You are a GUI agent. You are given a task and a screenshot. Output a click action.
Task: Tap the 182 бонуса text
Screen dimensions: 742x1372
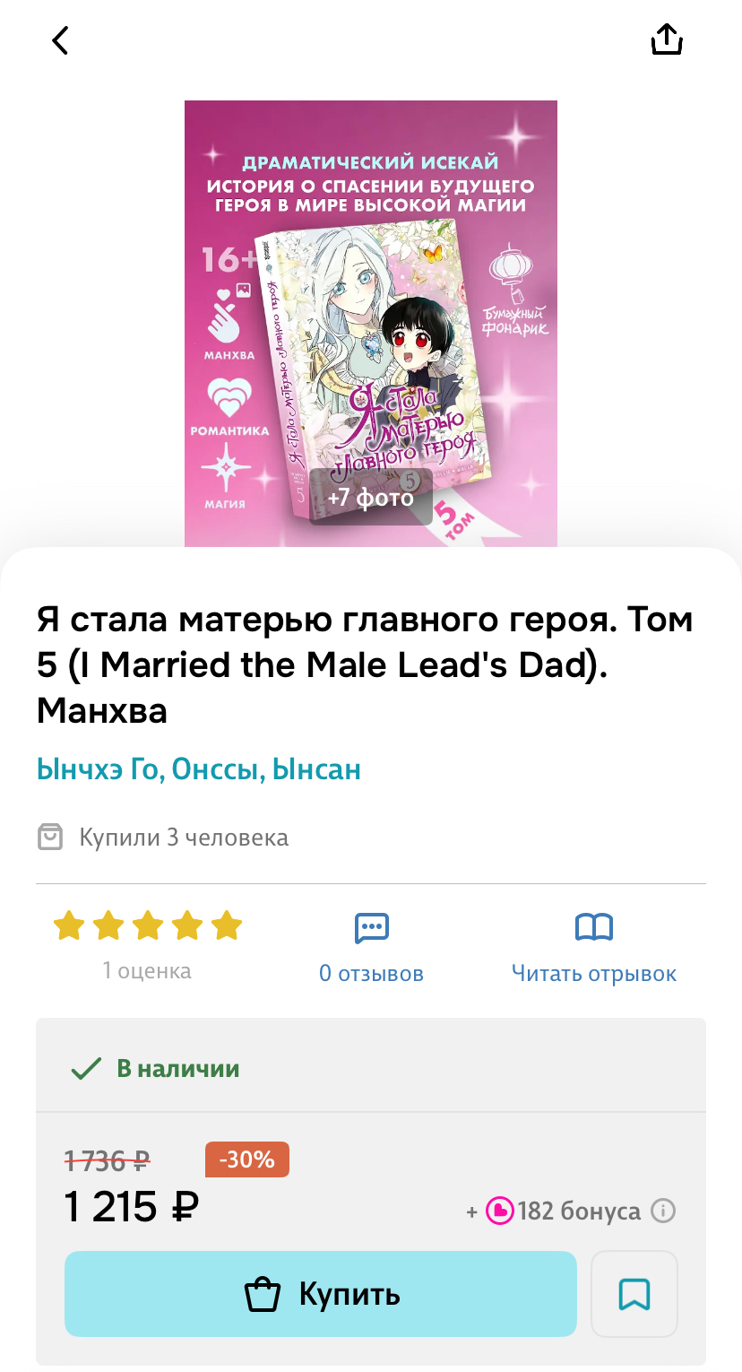click(x=579, y=1211)
